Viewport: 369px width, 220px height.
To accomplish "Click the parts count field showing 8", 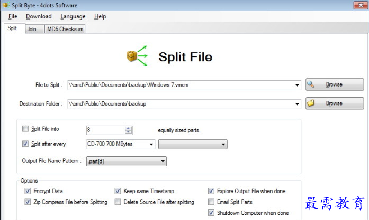I will tap(105, 130).
